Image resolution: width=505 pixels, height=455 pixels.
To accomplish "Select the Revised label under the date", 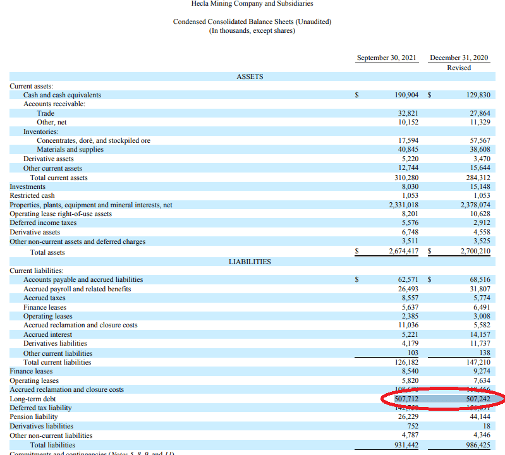I will (x=459, y=68).
